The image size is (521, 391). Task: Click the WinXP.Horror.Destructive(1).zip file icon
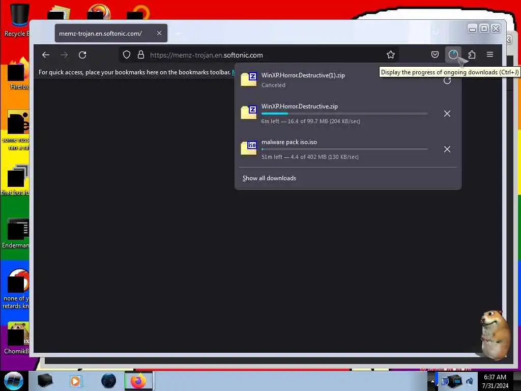[x=248, y=80]
